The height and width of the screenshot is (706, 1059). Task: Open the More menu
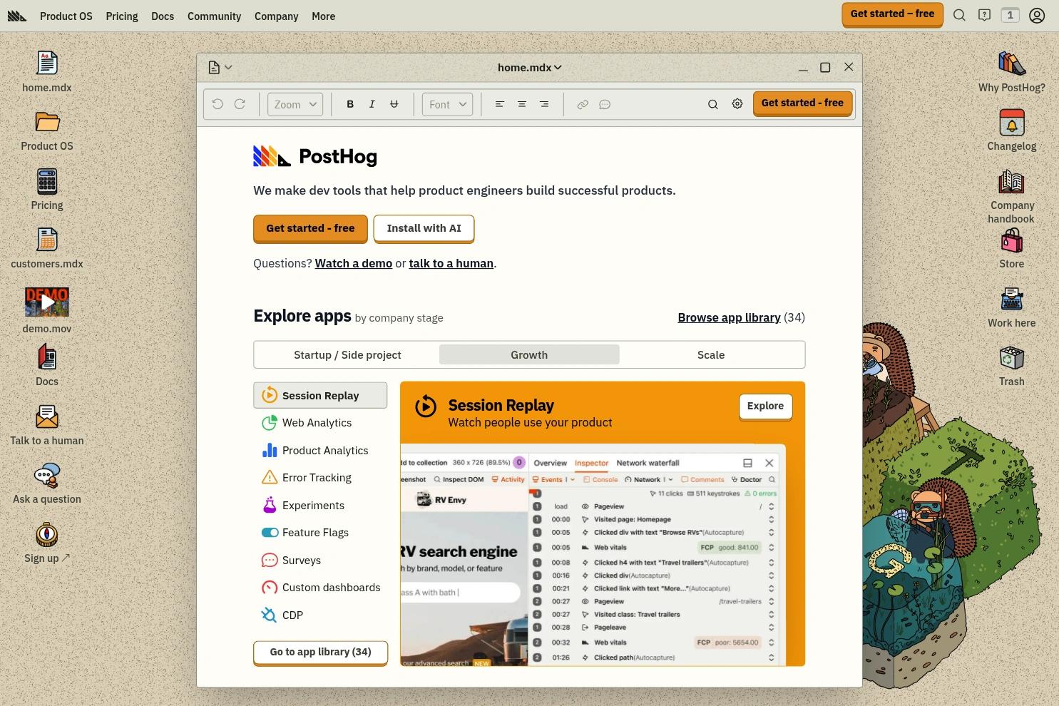(x=323, y=16)
